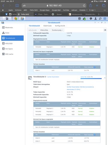Select the Kötet 1 volume row
Viewport: 108px width, 145px height.
(x=67, y=70)
